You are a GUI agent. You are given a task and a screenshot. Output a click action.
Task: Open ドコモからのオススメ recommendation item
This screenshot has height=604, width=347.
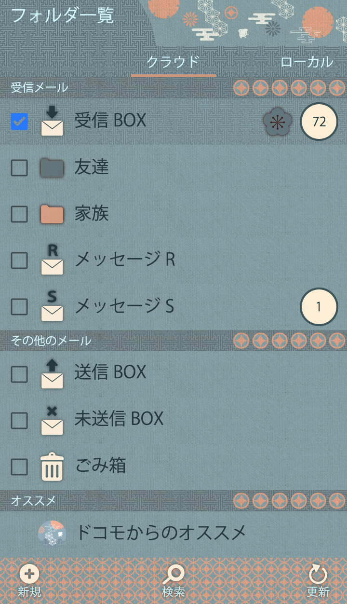point(160,533)
